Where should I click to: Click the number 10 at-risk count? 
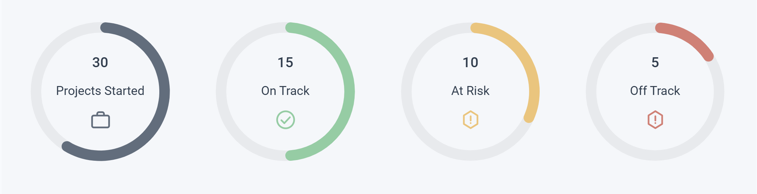tap(470, 62)
